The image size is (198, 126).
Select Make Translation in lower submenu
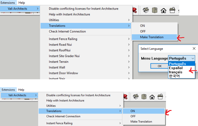point(144,122)
